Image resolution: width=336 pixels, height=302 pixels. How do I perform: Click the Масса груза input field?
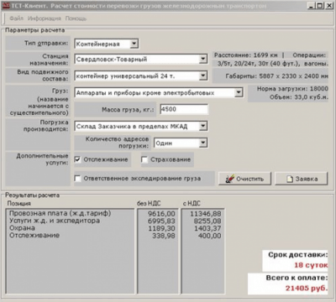coord(184,109)
